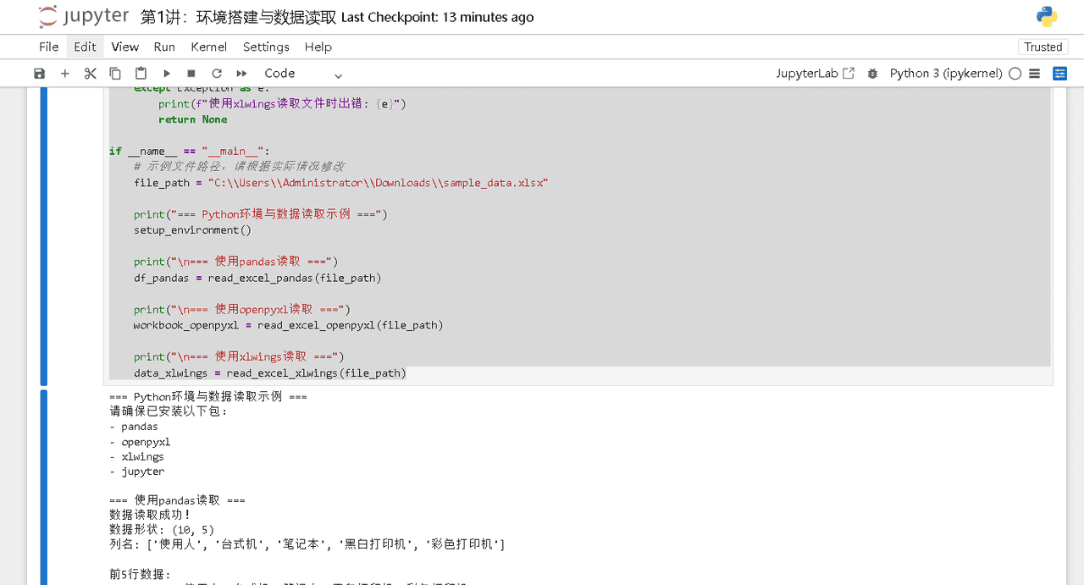Restart kernel and run all cells
The image size is (1084, 585).
pos(242,74)
